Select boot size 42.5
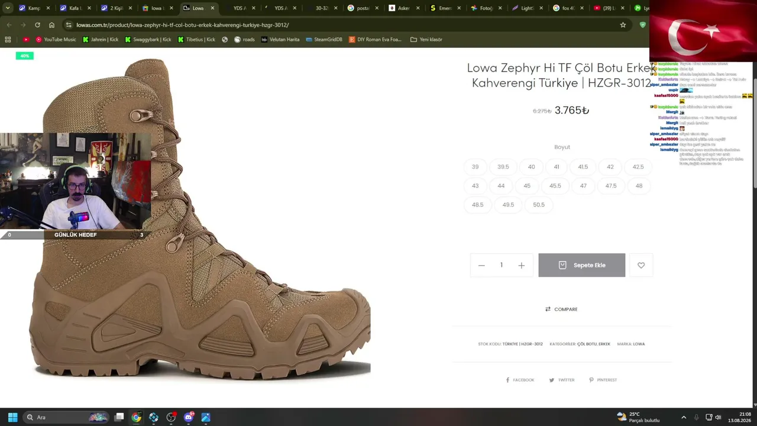Viewport: 757px width, 426px height. pos(638,167)
